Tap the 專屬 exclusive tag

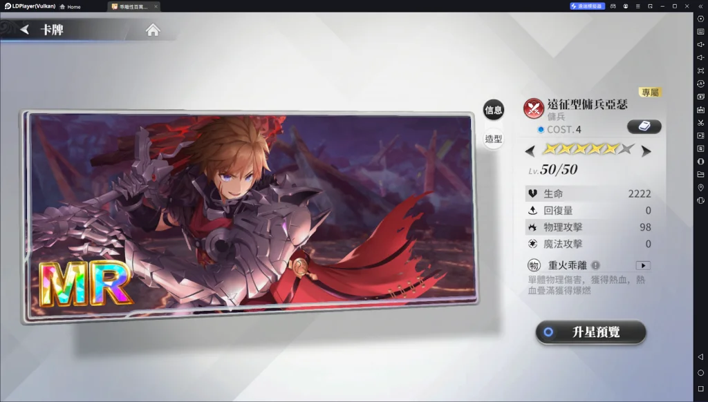coord(650,93)
